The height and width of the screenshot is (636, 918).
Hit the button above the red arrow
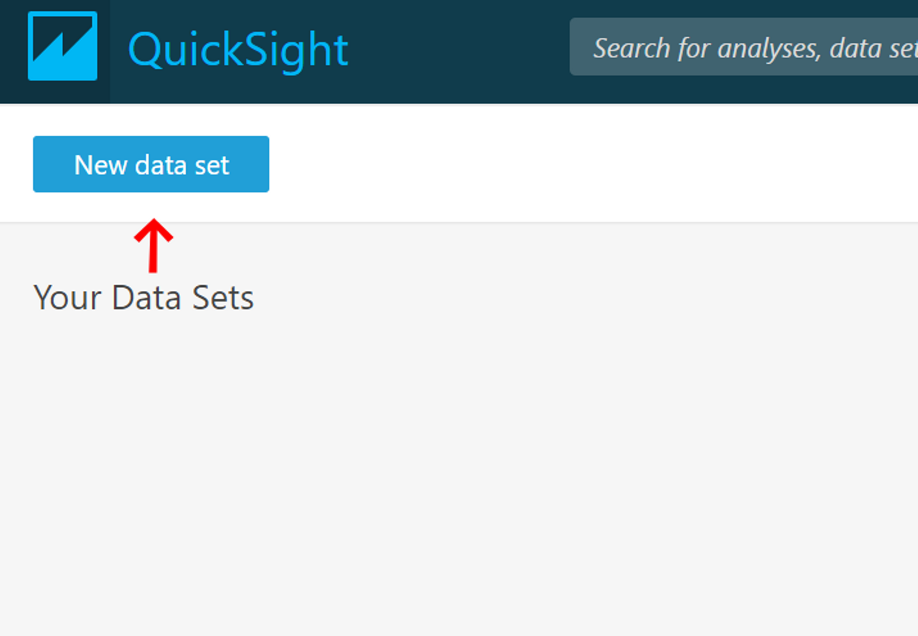tap(151, 165)
